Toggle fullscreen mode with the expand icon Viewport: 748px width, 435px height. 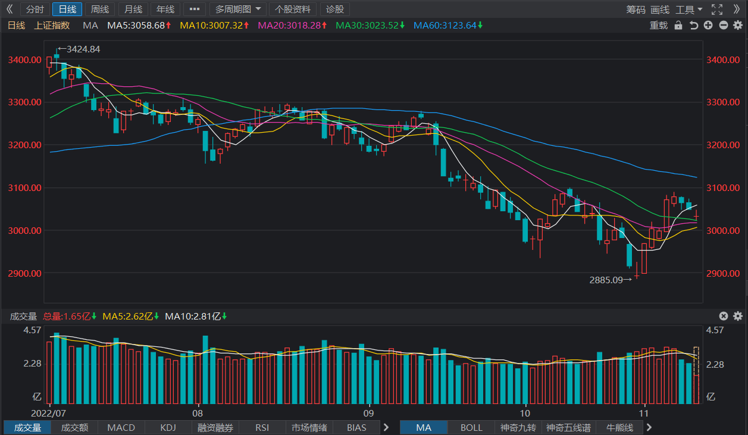[x=716, y=9]
